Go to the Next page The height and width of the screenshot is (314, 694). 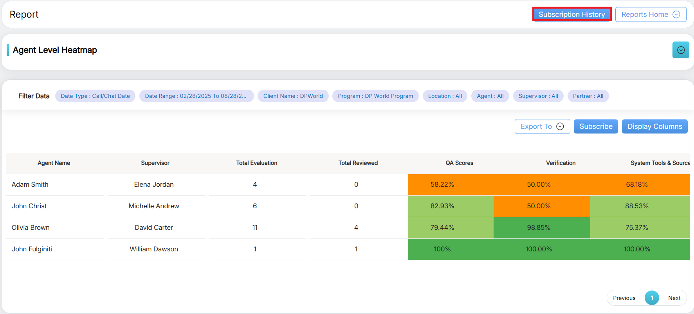click(674, 298)
